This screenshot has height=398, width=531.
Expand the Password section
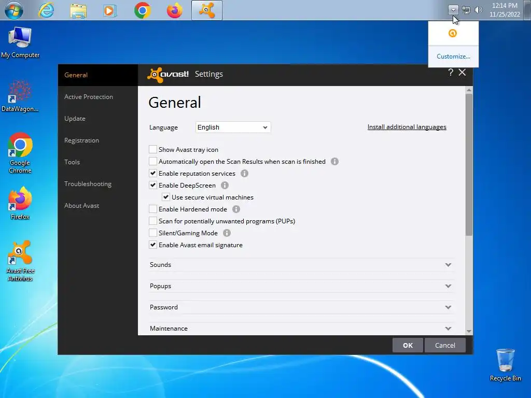pos(301,307)
